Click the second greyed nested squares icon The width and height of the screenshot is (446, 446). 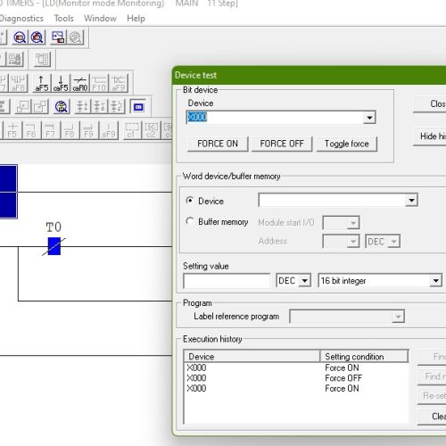(41, 106)
